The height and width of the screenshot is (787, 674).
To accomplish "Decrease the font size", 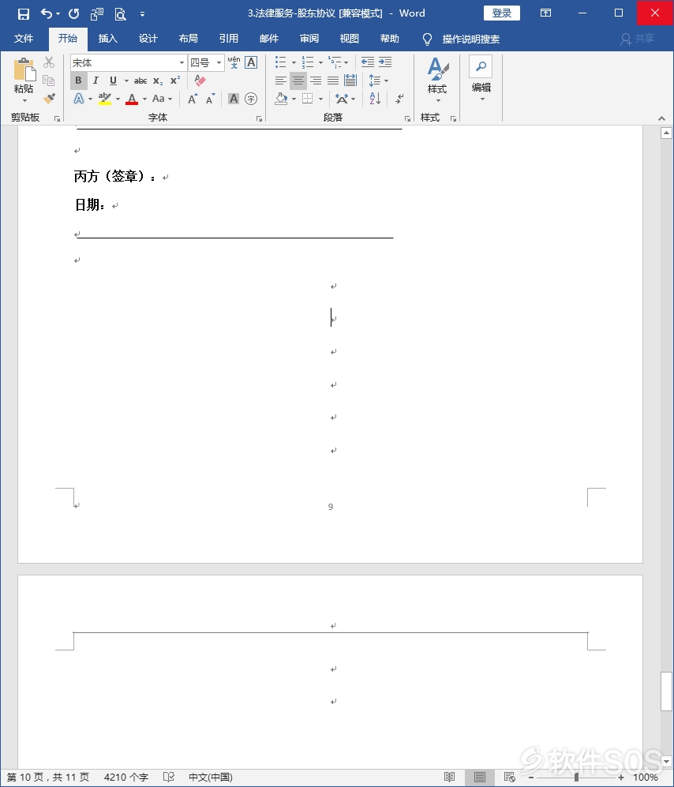I will (210, 99).
